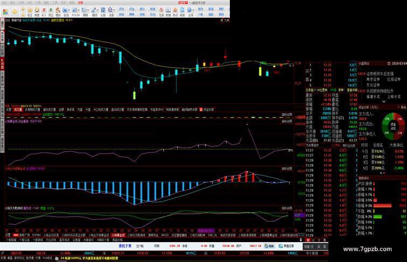The width and height of the screenshot is (407, 262).
Task: Click 上峰水泥 stock link
Action: click(x=394, y=96)
